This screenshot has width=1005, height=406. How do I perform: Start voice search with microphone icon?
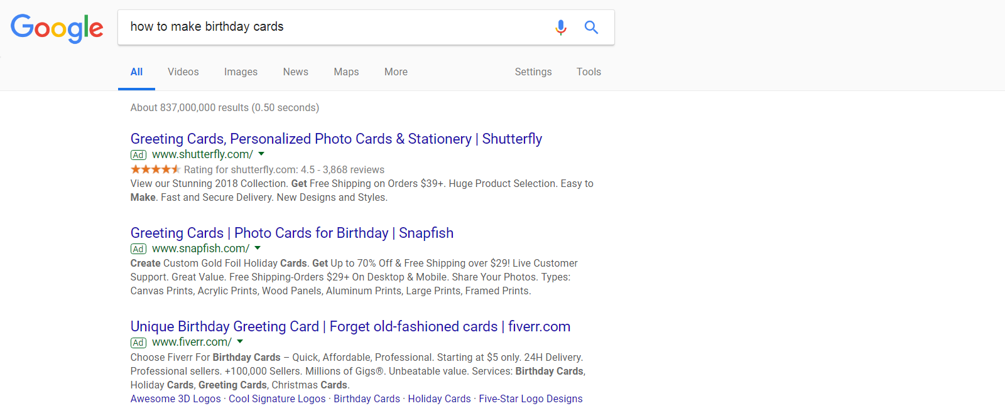(x=560, y=27)
